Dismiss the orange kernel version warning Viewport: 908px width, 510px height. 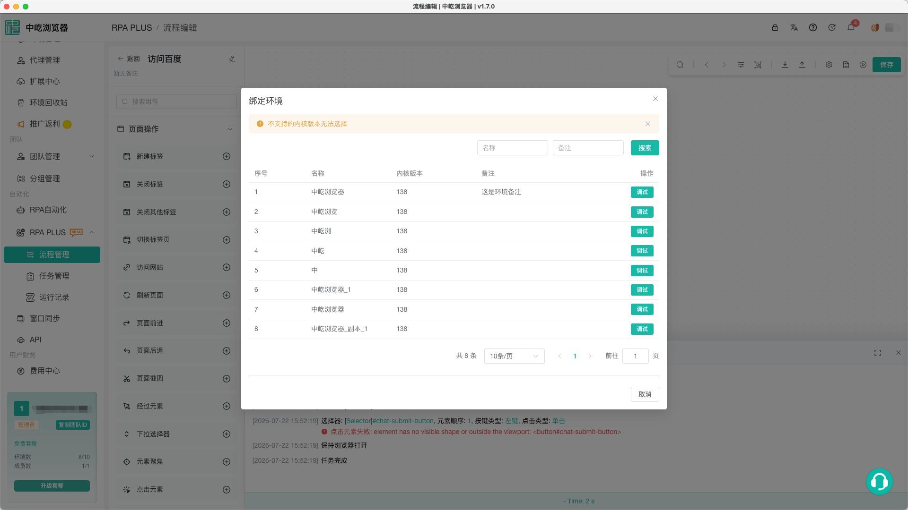648,124
